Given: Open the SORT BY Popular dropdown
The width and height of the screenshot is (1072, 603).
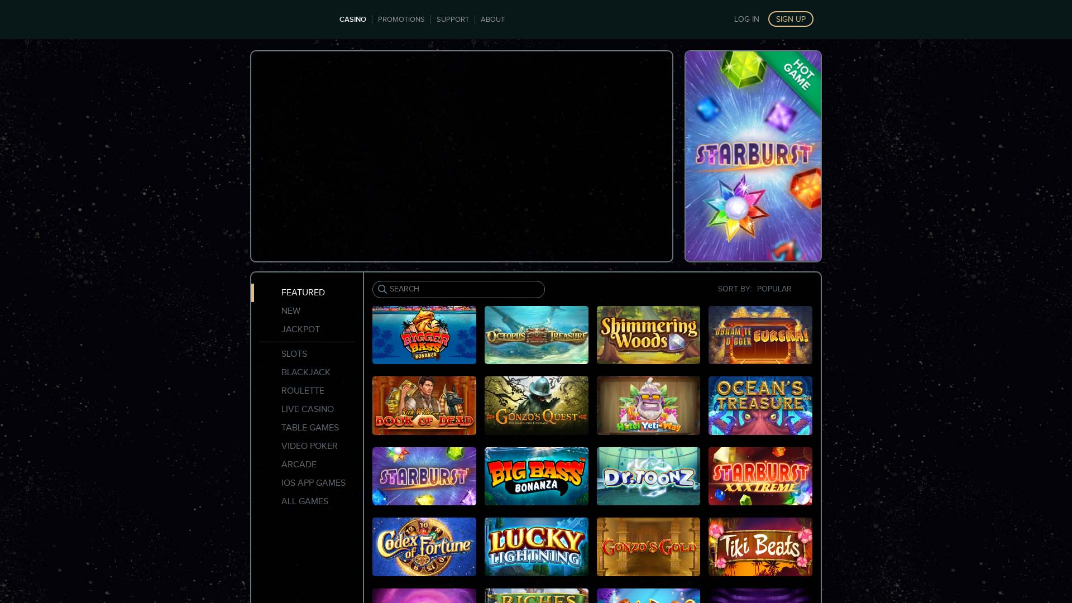Looking at the screenshot, I should (774, 289).
